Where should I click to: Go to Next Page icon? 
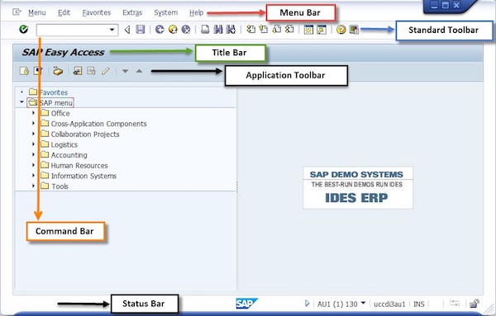276,30
